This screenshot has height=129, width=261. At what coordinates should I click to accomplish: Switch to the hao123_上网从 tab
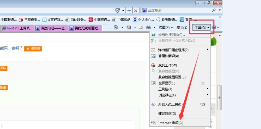(x=18, y=28)
